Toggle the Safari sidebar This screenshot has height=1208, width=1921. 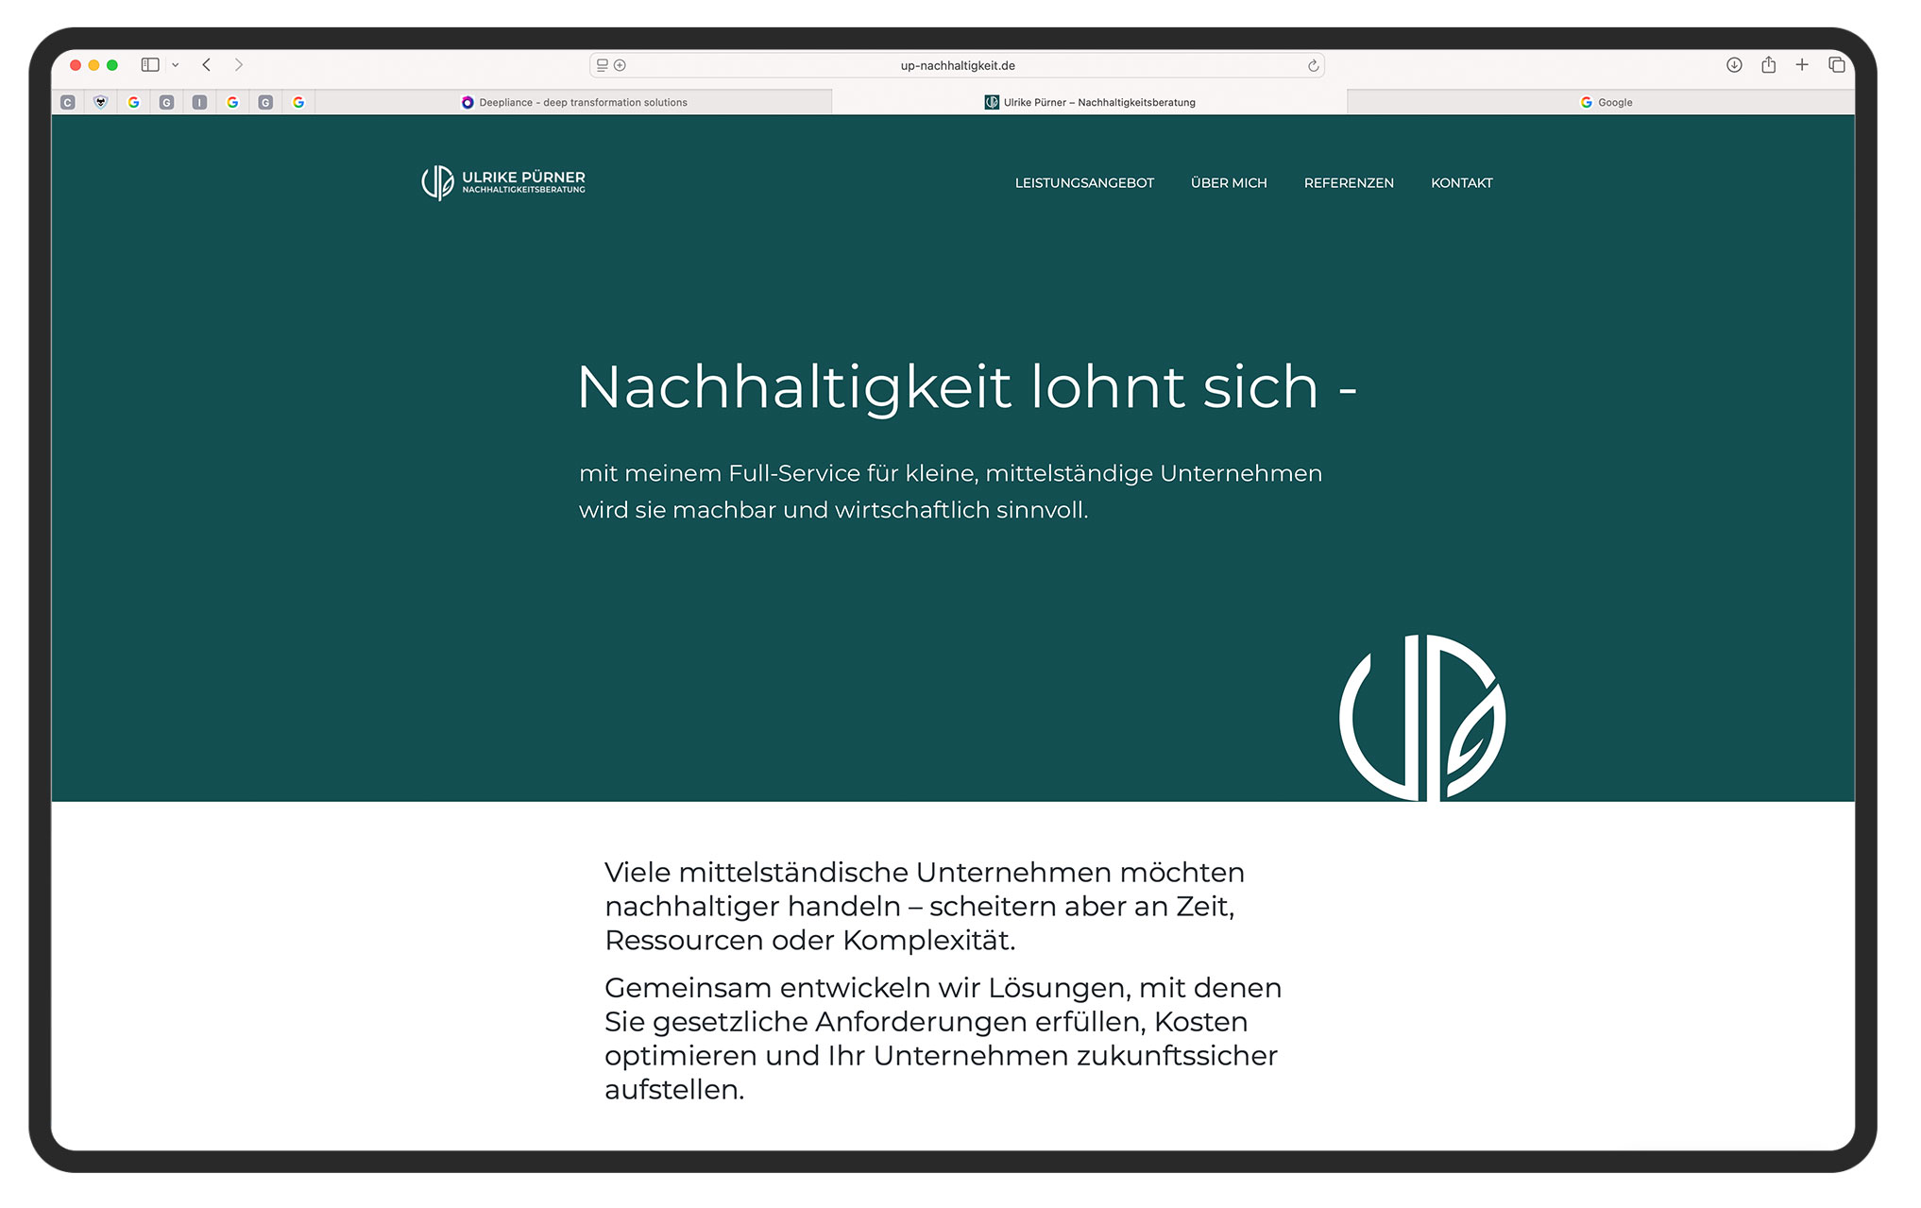(x=149, y=65)
